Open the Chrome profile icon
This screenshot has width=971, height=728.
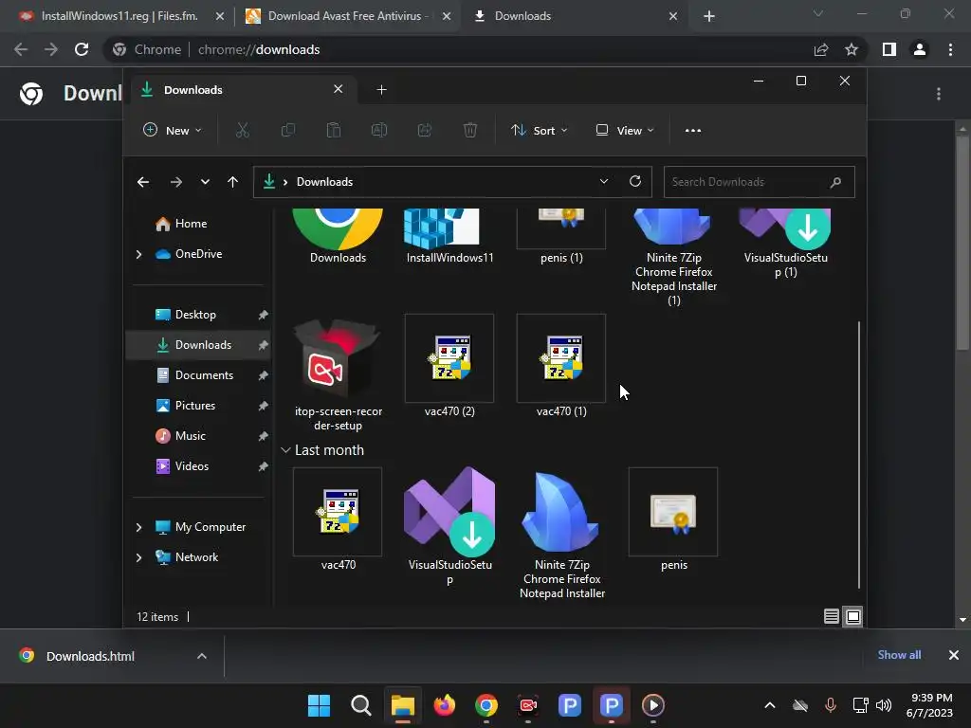point(920,49)
